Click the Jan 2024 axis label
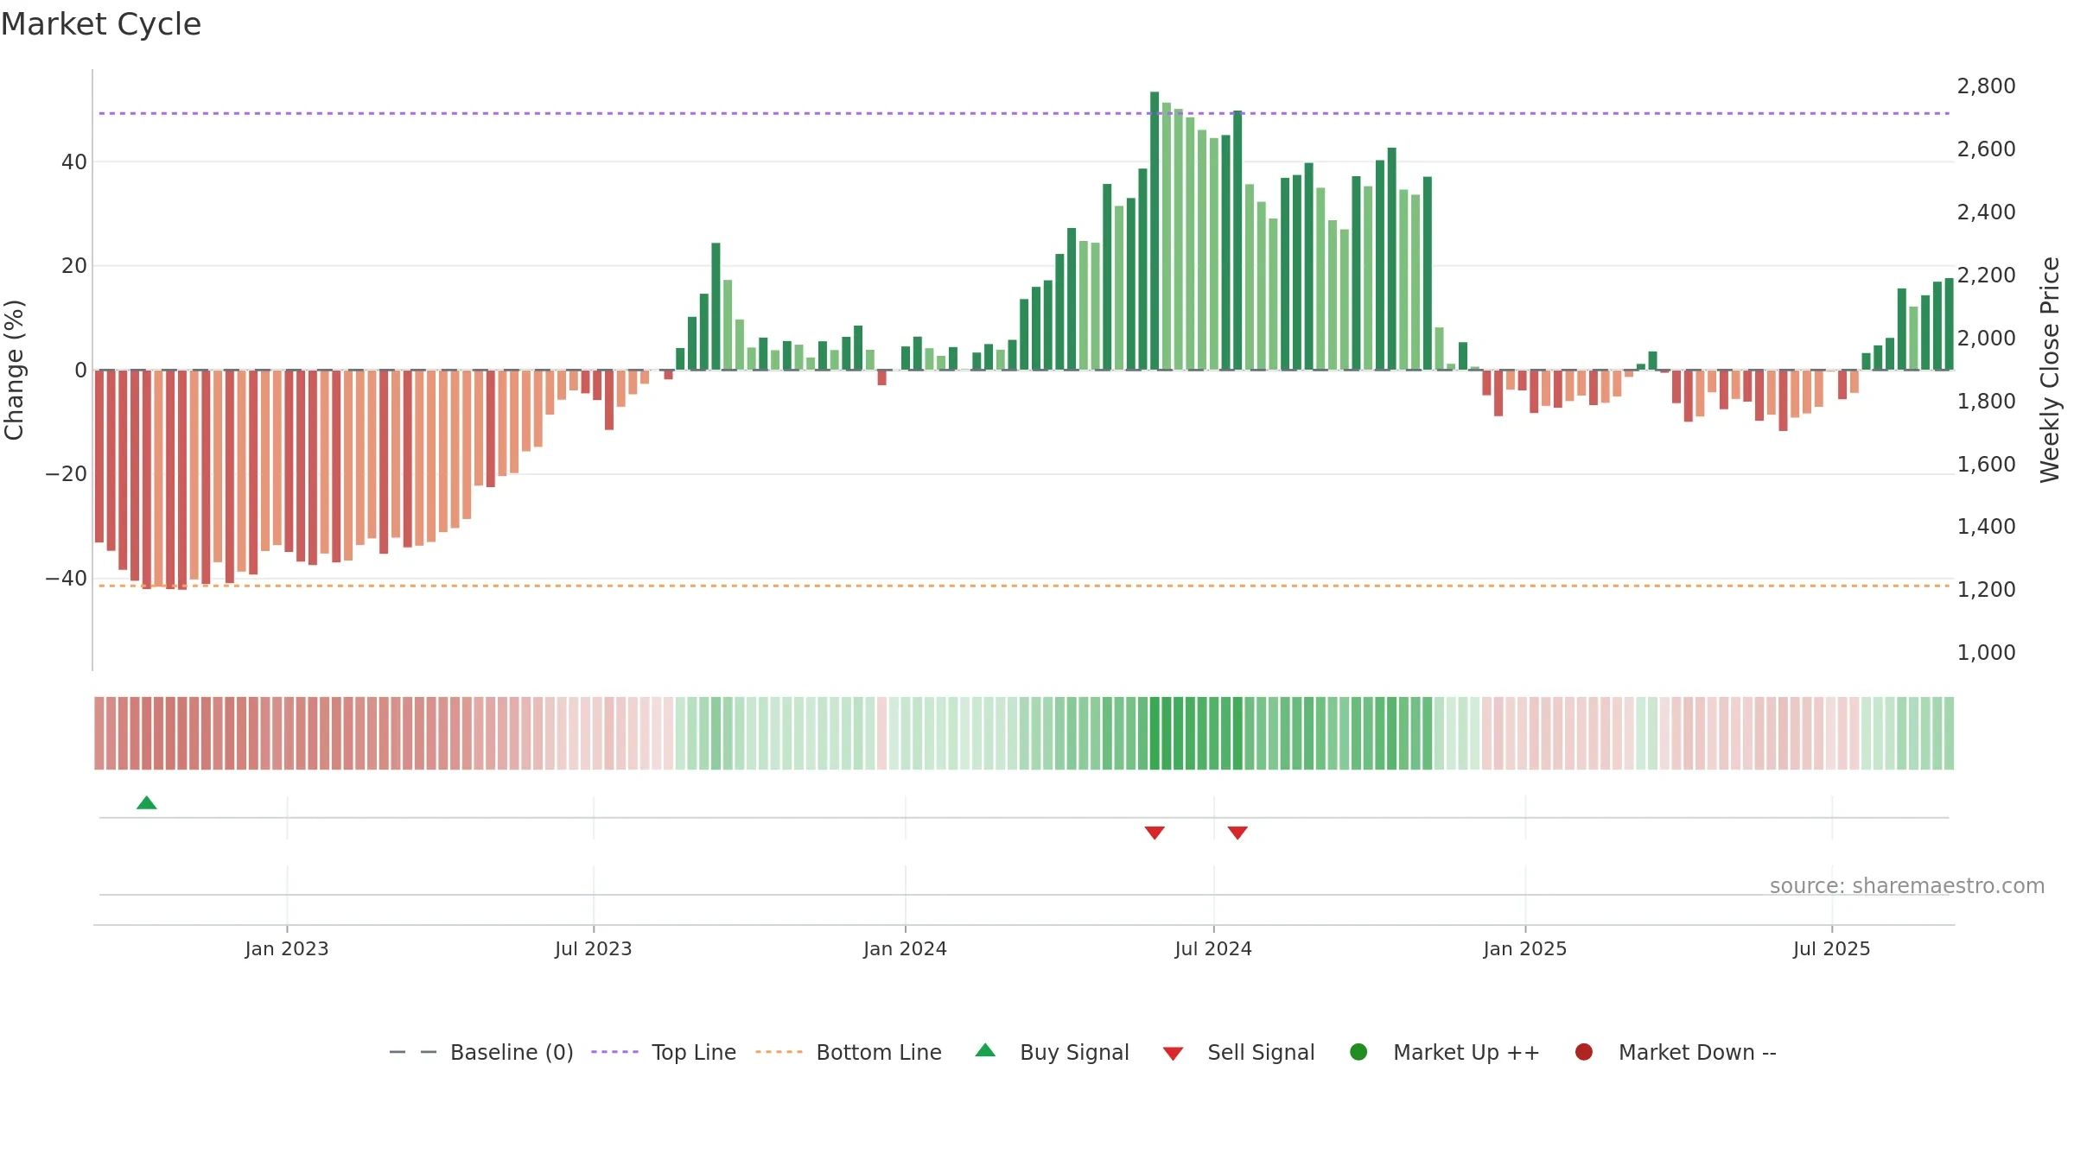The image size is (2074, 1166). pyautogui.click(x=906, y=949)
